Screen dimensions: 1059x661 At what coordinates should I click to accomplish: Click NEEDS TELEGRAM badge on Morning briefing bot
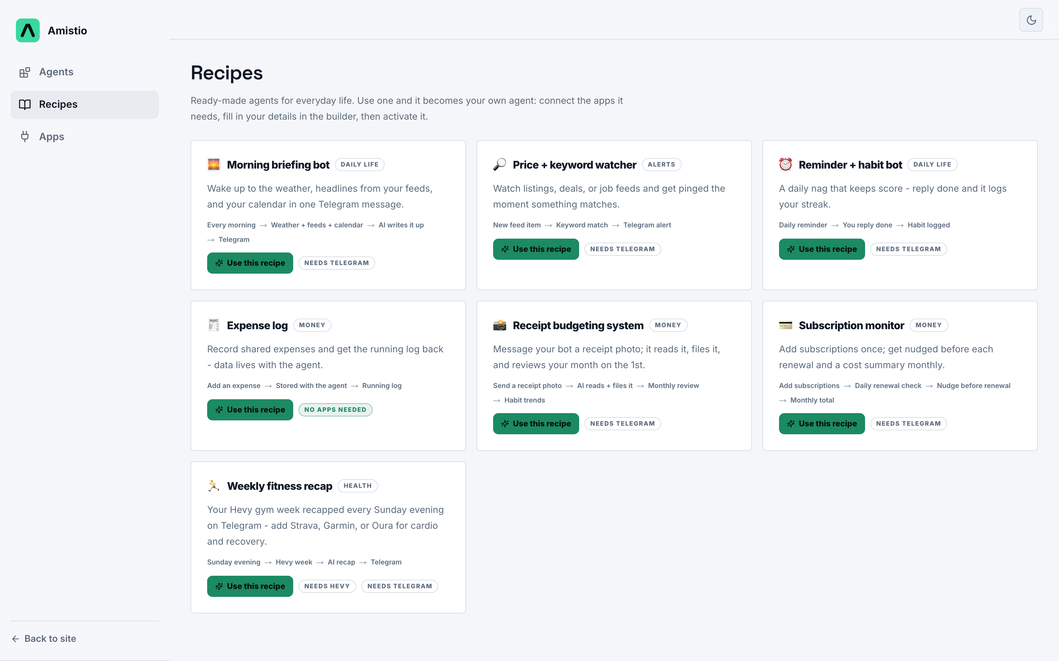(x=337, y=263)
